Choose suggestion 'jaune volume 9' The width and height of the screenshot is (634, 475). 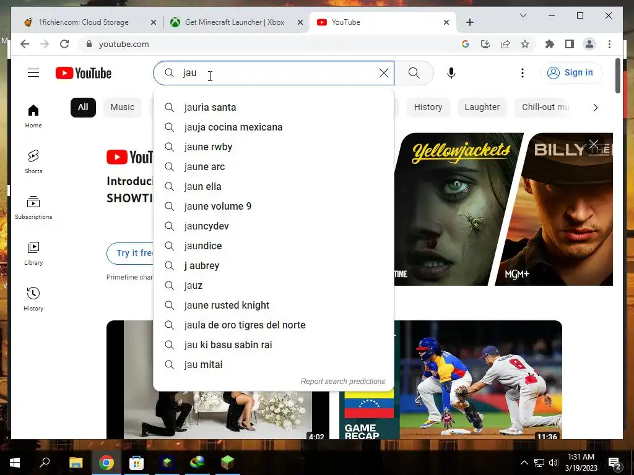[x=273, y=207]
